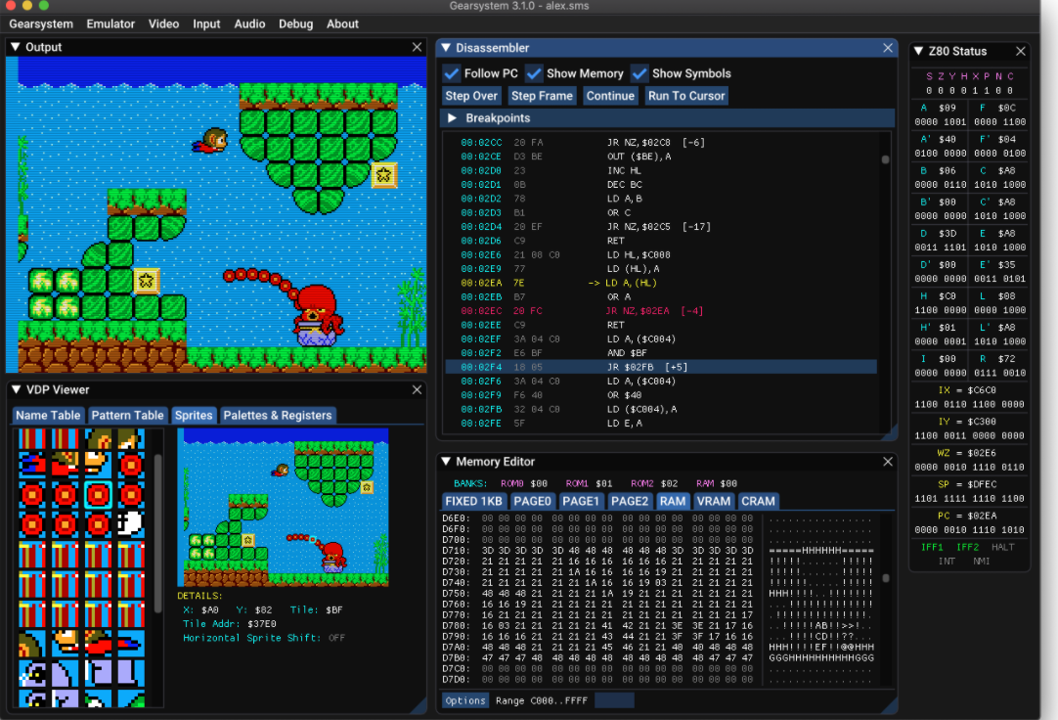
Task: Click the Run To Cursor button
Action: tap(686, 96)
